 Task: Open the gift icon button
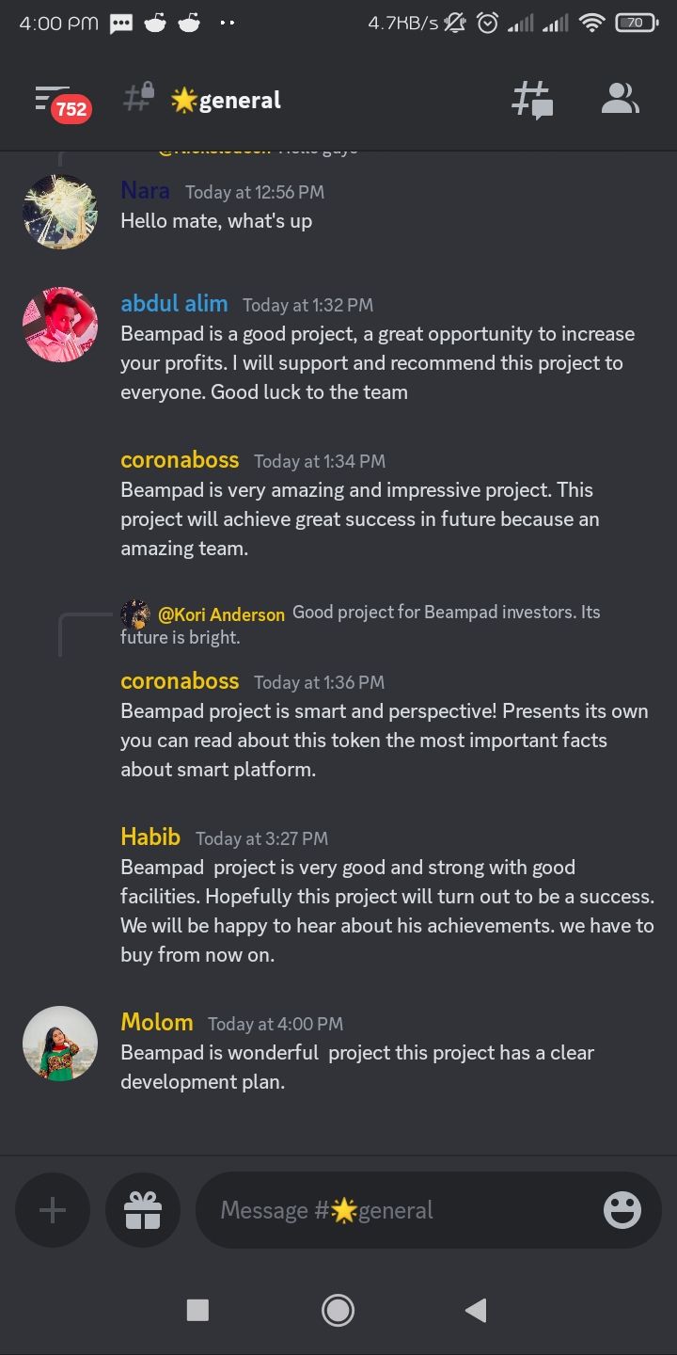143,1210
